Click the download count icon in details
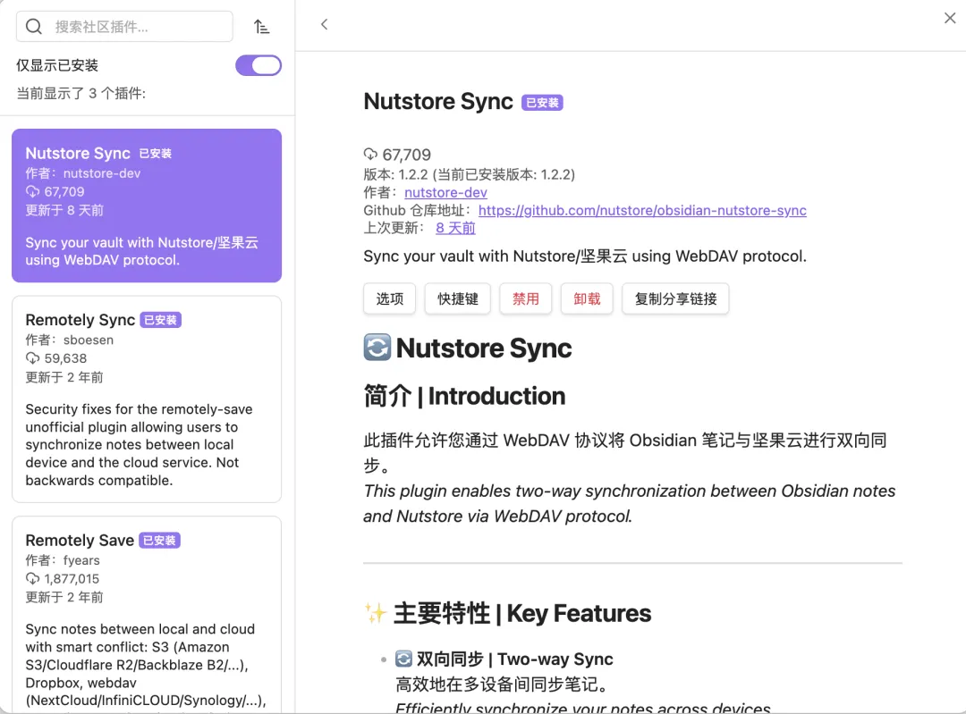The image size is (966, 714). click(370, 154)
